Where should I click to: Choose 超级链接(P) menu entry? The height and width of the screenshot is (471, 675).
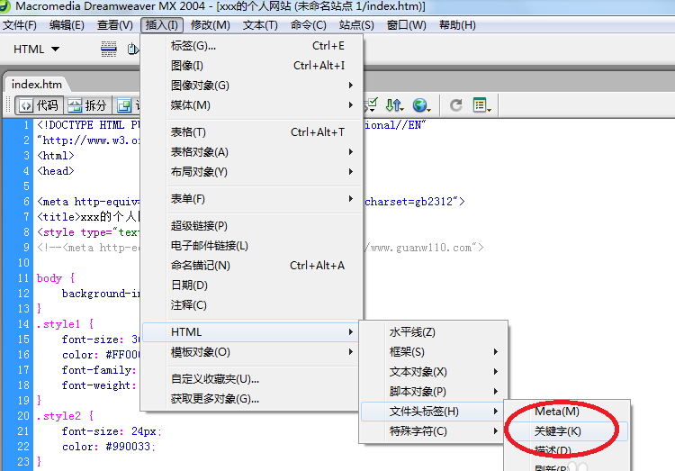point(252,226)
